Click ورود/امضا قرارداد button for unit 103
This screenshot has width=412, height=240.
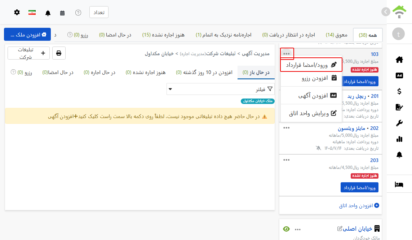pyautogui.click(x=359, y=82)
